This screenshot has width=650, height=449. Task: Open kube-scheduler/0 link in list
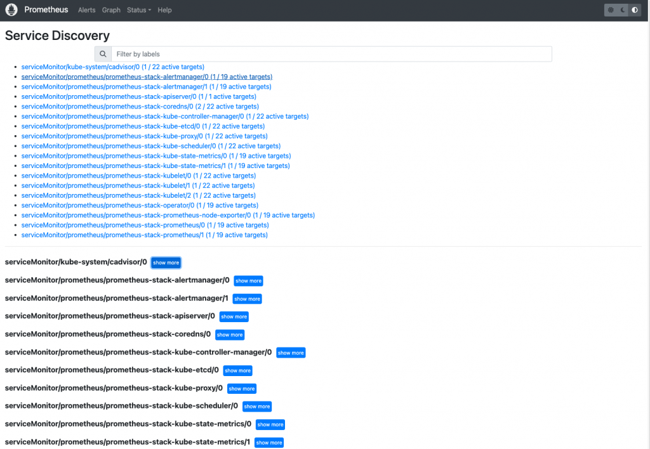pyautogui.click(x=151, y=146)
